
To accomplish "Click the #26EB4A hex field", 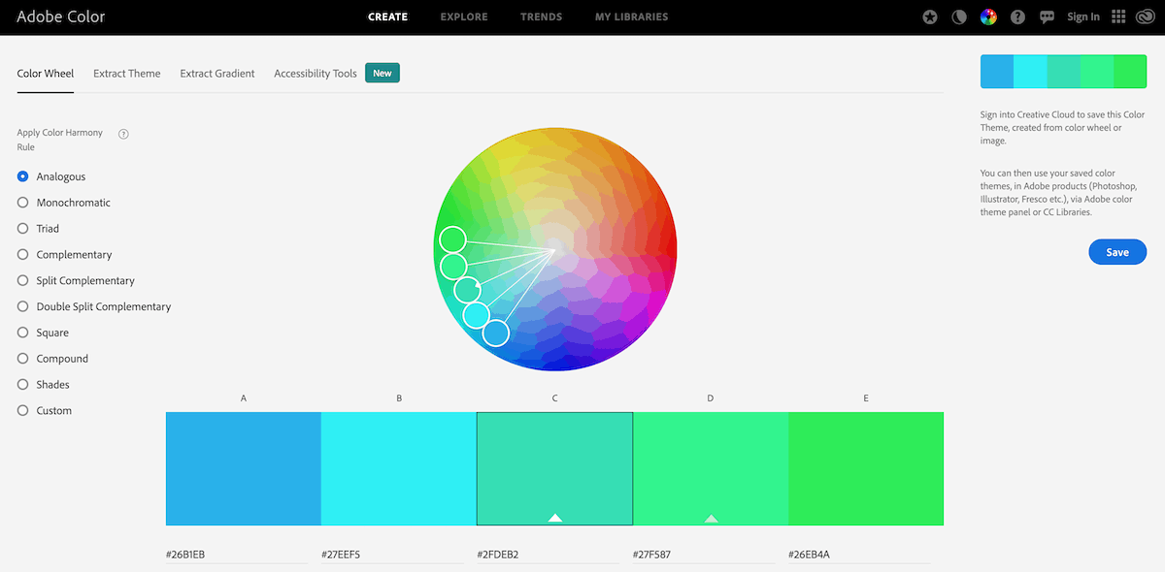I will pos(859,556).
